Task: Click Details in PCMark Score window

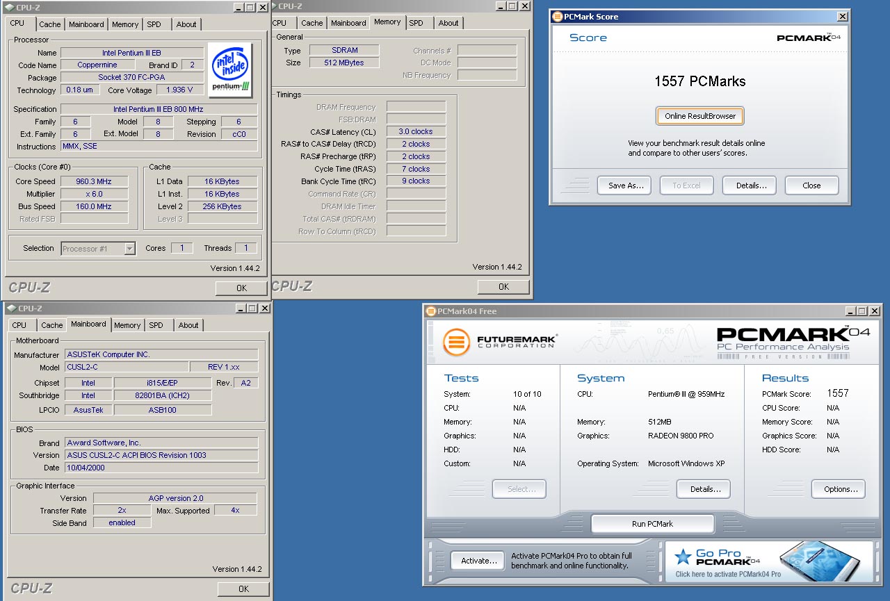Action: tap(751, 186)
